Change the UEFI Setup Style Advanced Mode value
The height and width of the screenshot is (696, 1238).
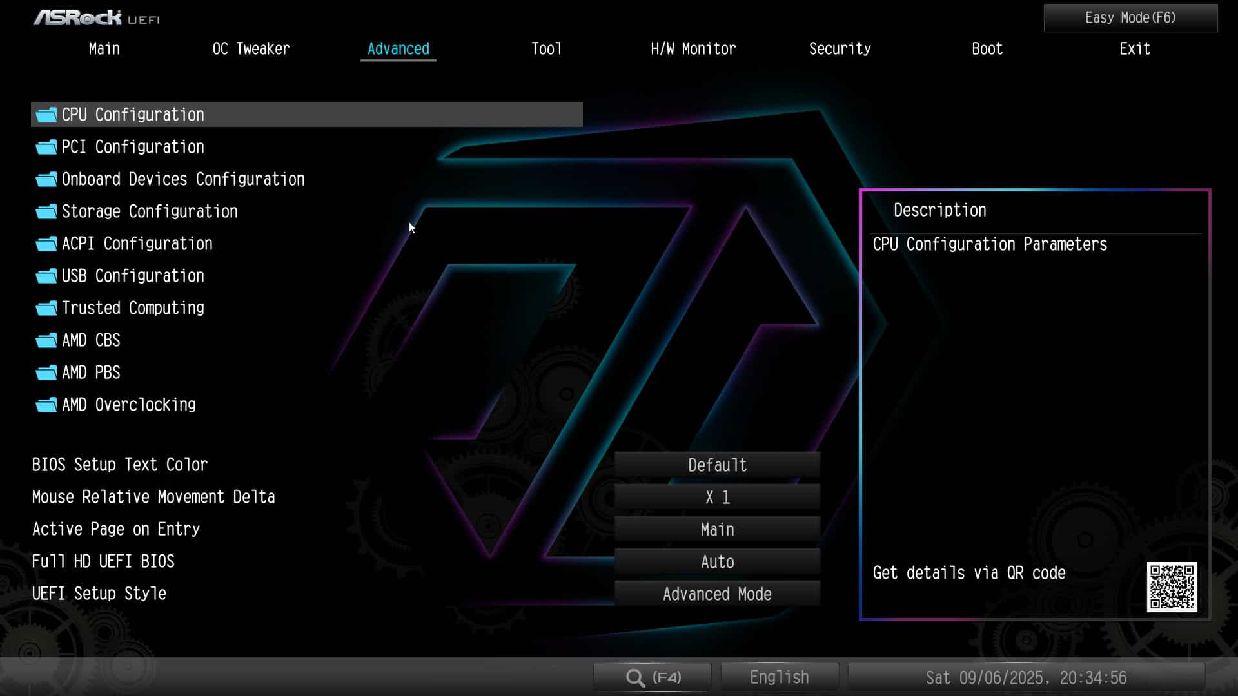pyautogui.click(x=717, y=594)
